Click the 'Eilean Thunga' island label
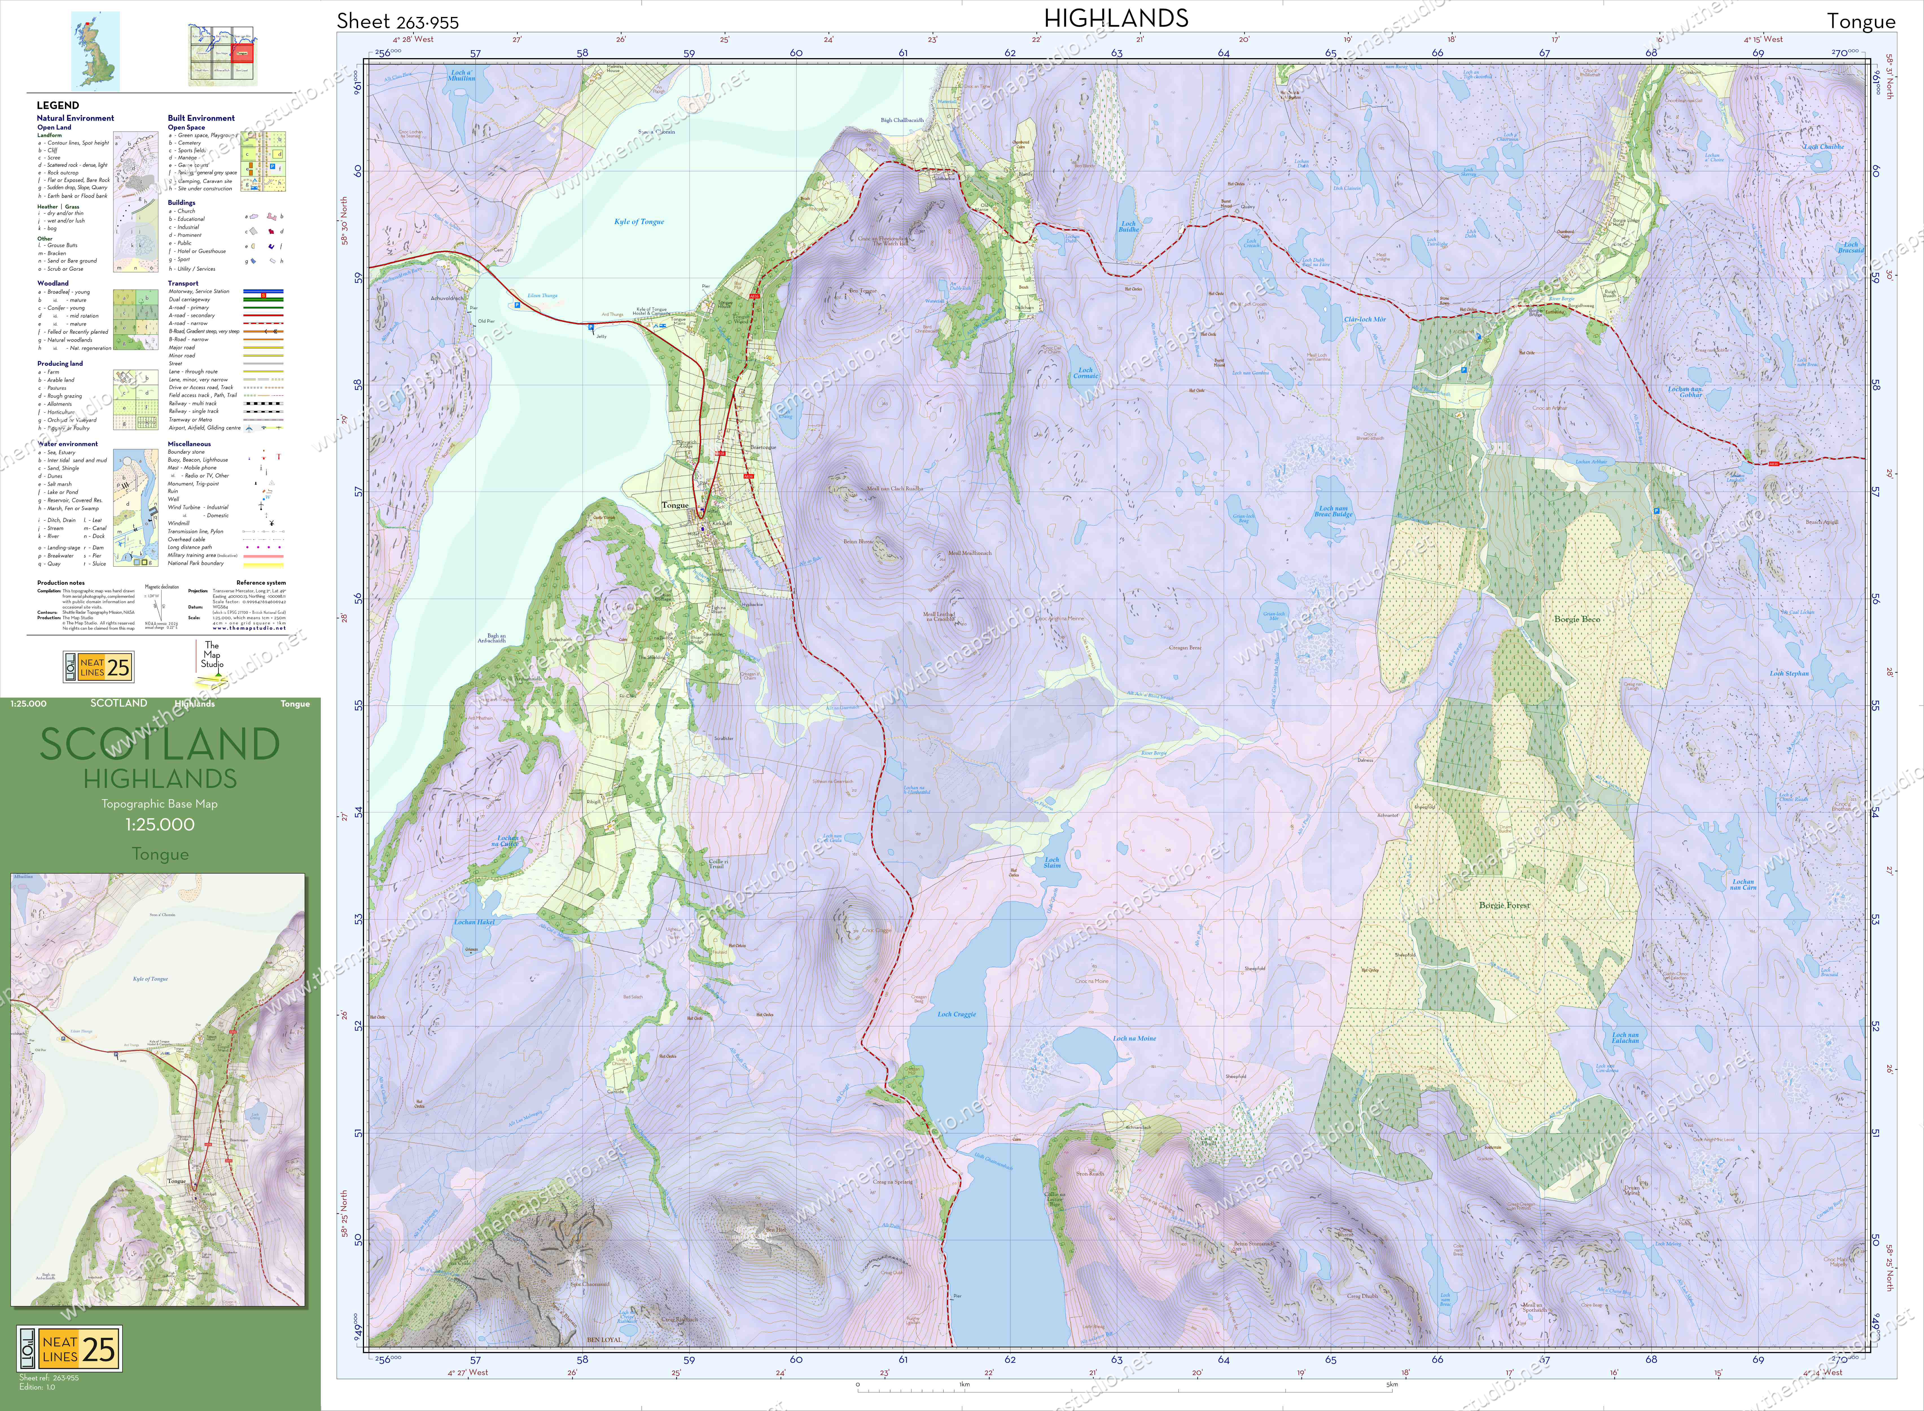 [542, 295]
